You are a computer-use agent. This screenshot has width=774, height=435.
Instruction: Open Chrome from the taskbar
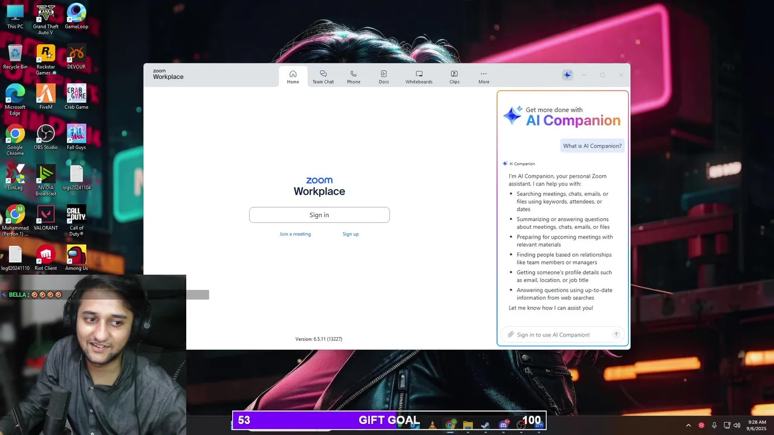point(450,425)
